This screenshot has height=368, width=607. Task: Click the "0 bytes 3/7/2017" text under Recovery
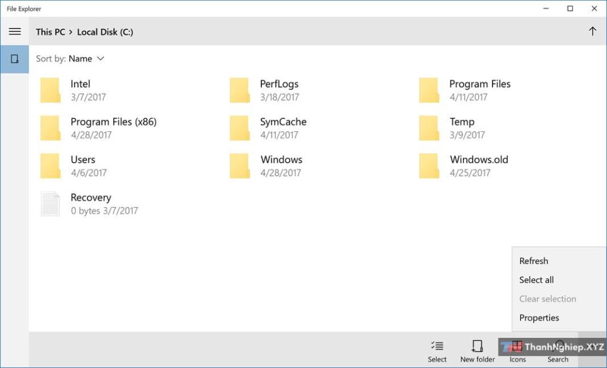tap(104, 211)
